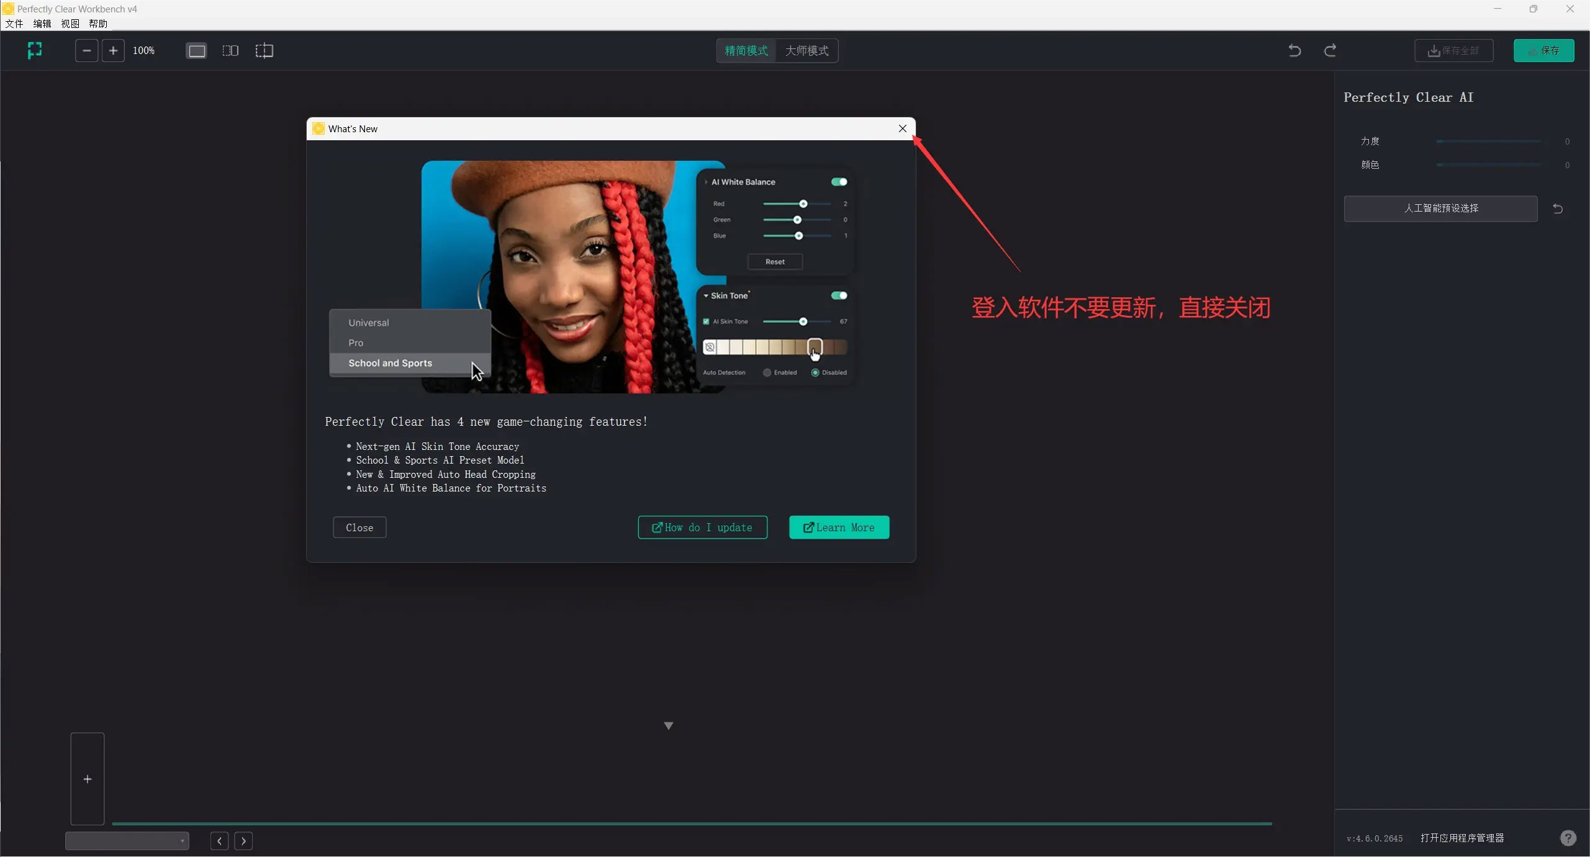Open the 人工智能预设选择 preset selector
Screen dimensions: 1590x857
(1440, 209)
